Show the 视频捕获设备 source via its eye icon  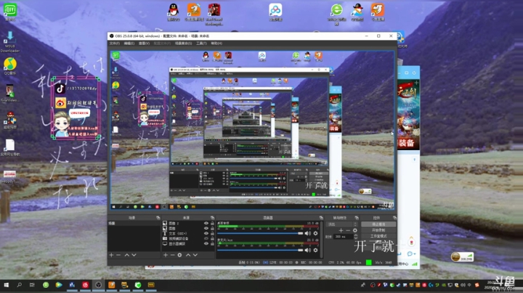point(206,239)
